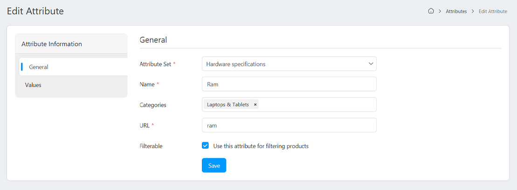Select the Laptops & Tablets tag text
This screenshot has width=517, height=190.
click(227, 105)
